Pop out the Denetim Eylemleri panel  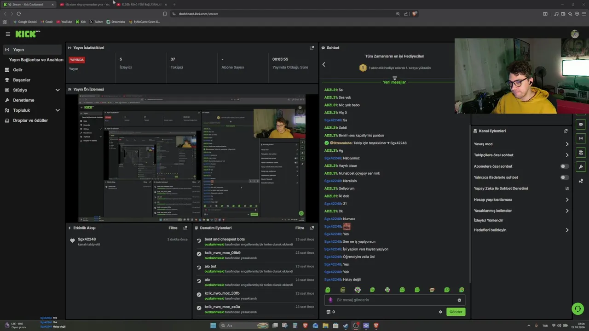pyautogui.click(x=312, y=228)
